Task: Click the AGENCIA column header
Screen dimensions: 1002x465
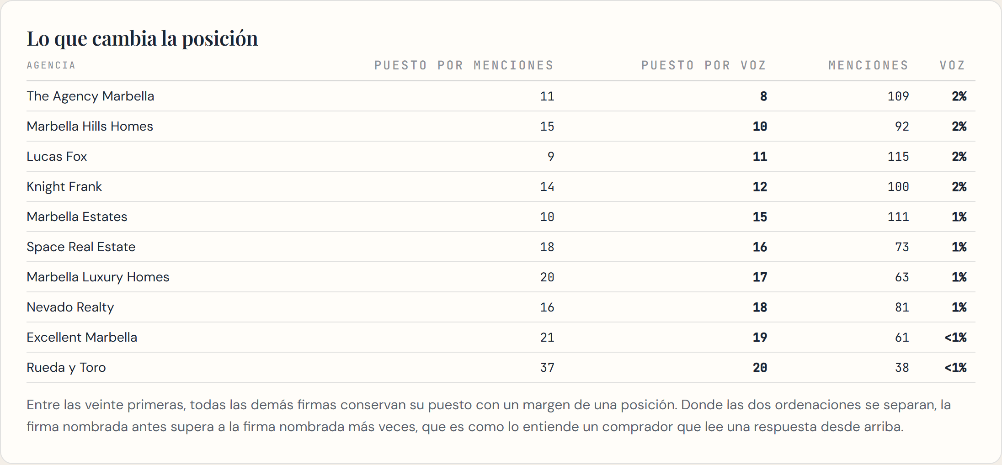Action: [51, 65]
